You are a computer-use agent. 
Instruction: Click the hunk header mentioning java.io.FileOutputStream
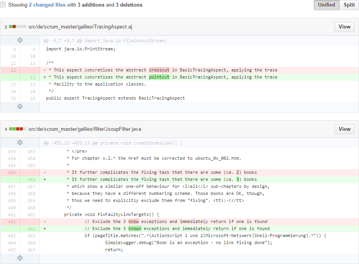click(x=105, y=41)
